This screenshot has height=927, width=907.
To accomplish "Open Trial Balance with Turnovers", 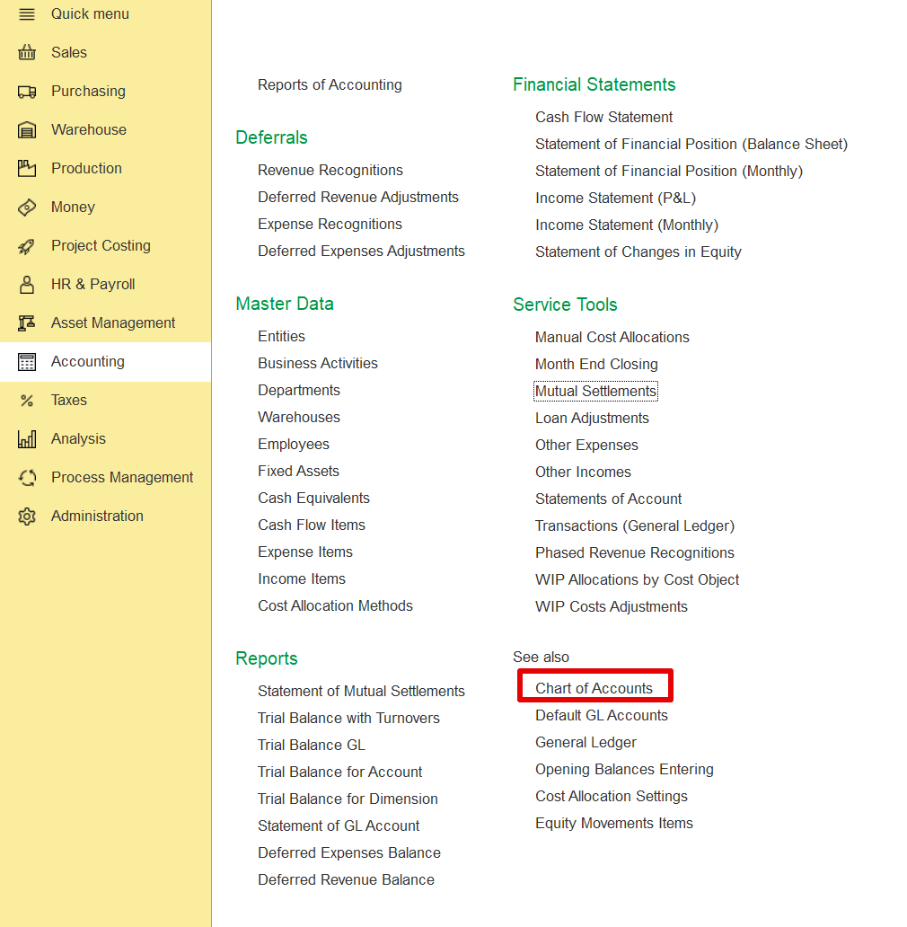I will (348, 719).
